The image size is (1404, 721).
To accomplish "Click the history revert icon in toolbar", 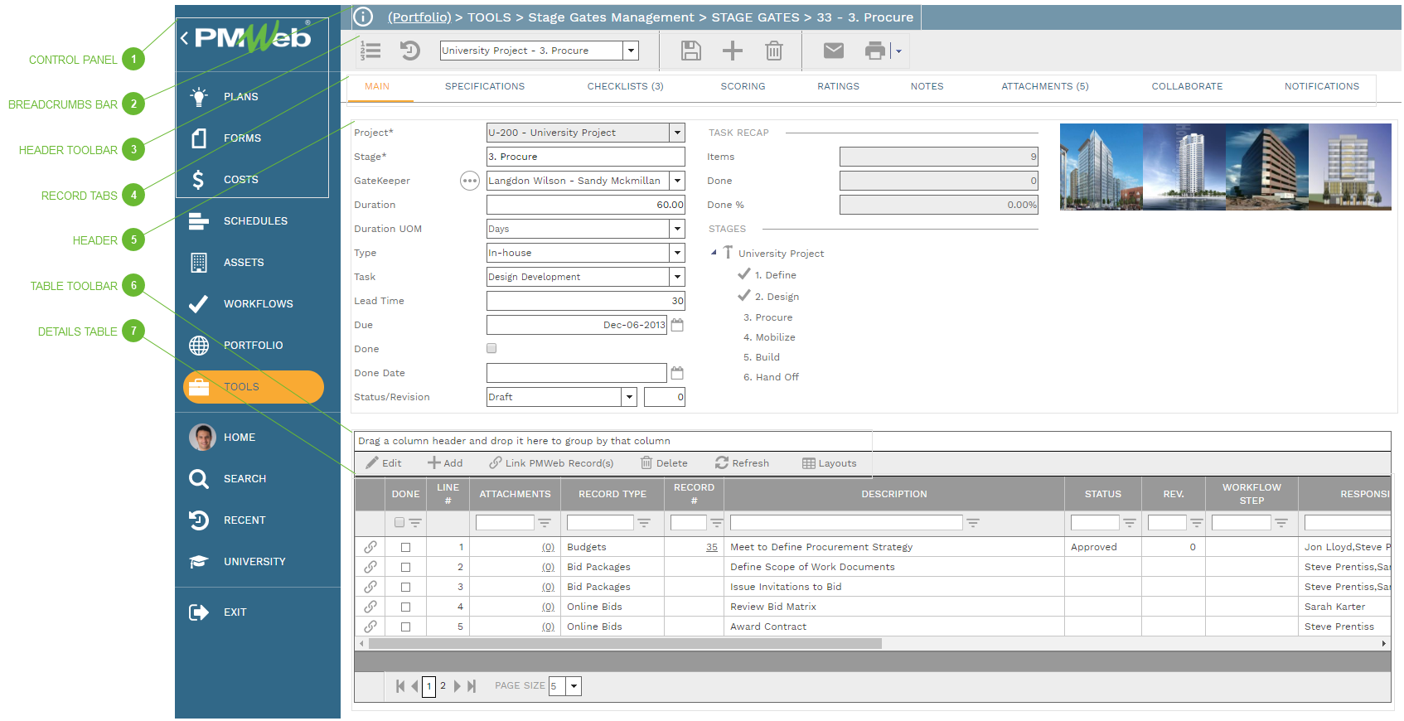I will click(410, 51).
